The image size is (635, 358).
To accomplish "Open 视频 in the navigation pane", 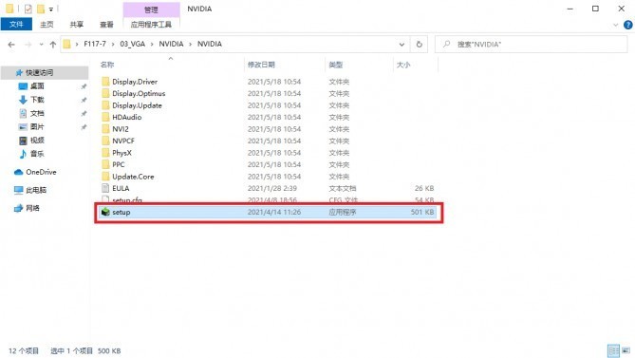I will [37, 141].
